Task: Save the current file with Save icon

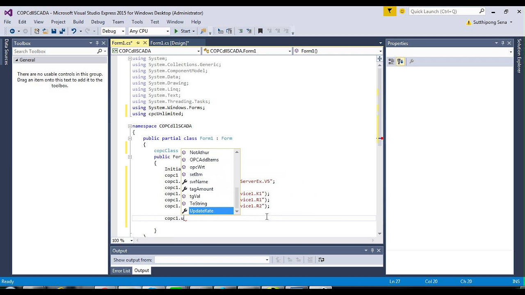Action: coord(54,31)
